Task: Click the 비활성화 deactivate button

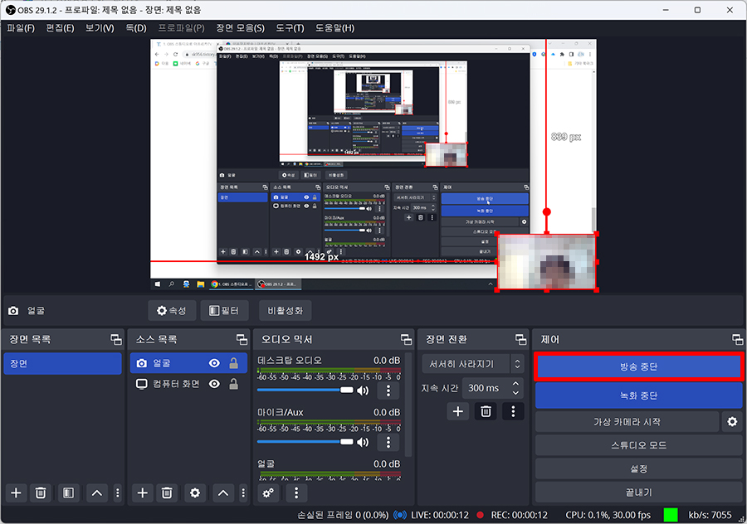Action: pyautogui.click(x=285, y=310)
